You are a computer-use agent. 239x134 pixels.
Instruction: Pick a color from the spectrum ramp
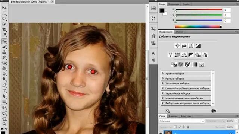tap(198, 27)
